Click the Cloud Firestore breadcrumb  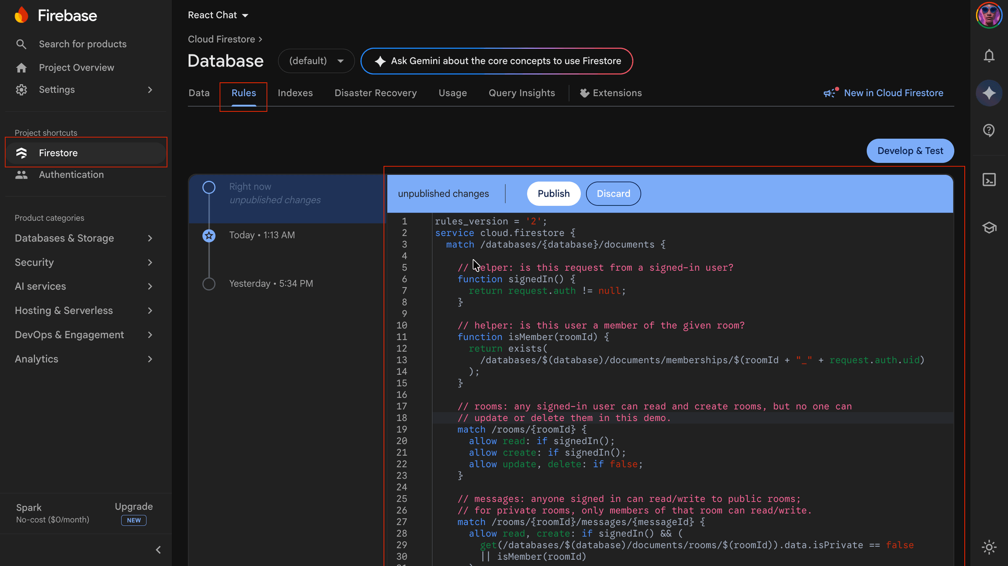click(221, 39)
